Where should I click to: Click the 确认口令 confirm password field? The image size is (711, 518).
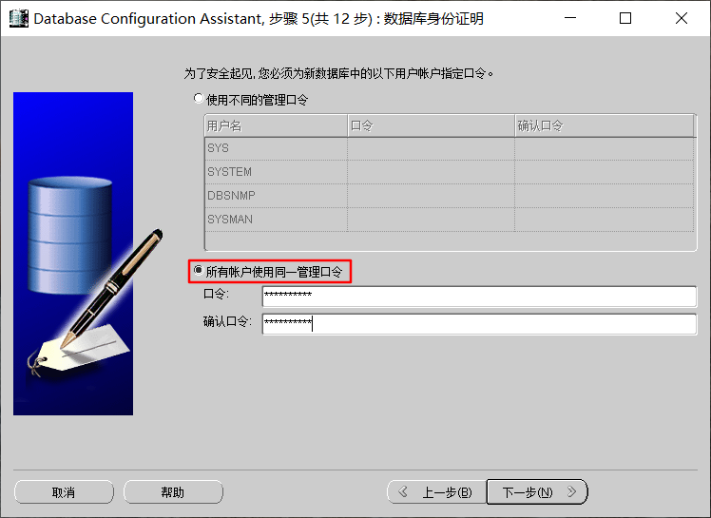click(x=479, y=324)
